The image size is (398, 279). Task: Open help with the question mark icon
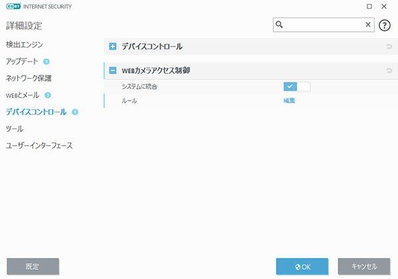tap(384, 25)
